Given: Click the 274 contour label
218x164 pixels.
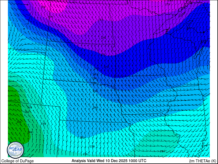Looking at the screenshot, I should click(x=103, y=38).
